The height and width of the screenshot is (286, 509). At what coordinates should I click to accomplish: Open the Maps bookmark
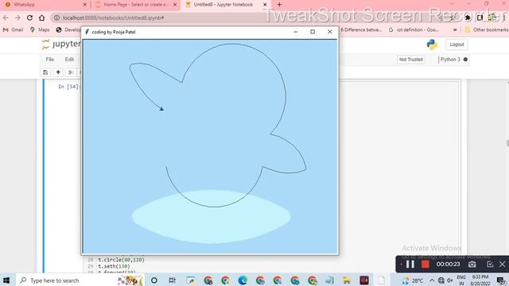tap(40, 29)
